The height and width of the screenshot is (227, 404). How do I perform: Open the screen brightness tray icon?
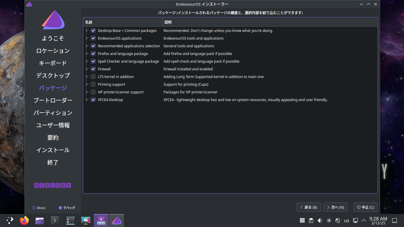pos(329,220)
